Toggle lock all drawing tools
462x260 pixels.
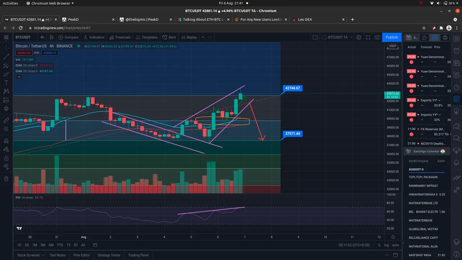tap(6, 158)
